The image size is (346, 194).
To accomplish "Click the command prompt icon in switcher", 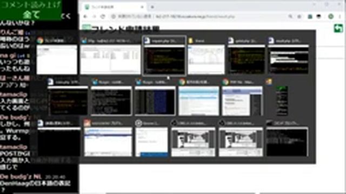I will point(269,123).
